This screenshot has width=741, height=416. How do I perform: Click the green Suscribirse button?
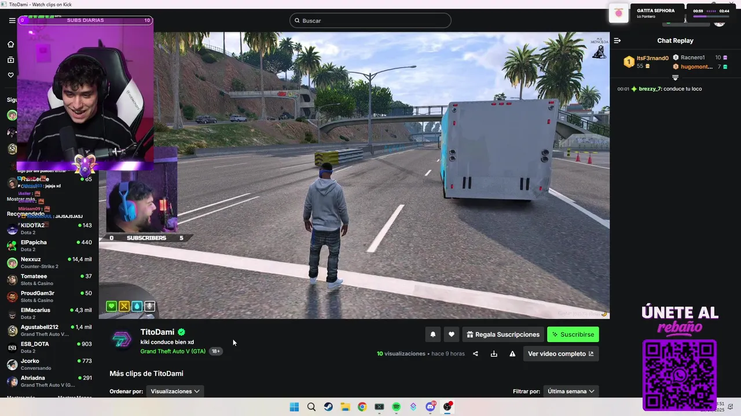[573, 335]
